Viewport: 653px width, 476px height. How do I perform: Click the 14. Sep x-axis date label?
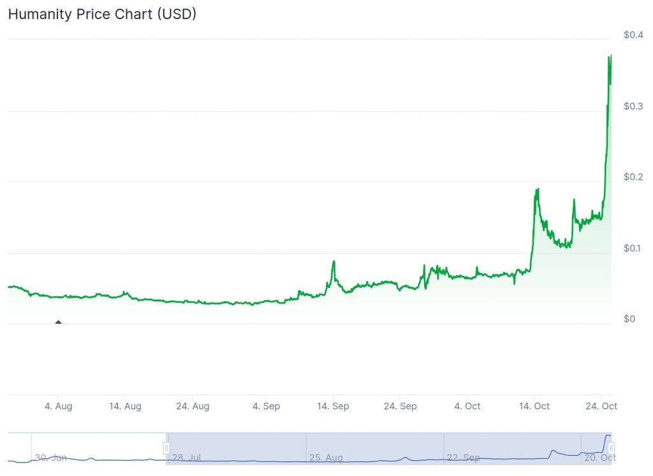pos(332,406)
